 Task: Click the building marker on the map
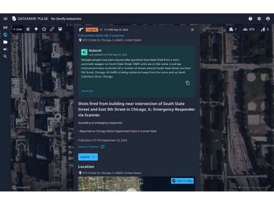pyautogui.click(x=58, y=117)
